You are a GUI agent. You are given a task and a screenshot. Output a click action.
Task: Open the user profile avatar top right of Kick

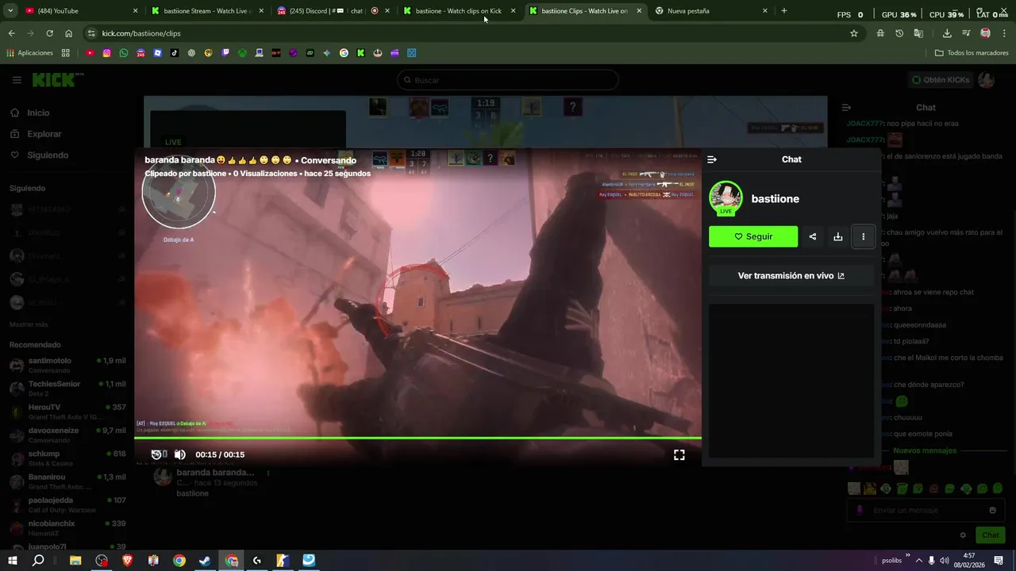987,80
